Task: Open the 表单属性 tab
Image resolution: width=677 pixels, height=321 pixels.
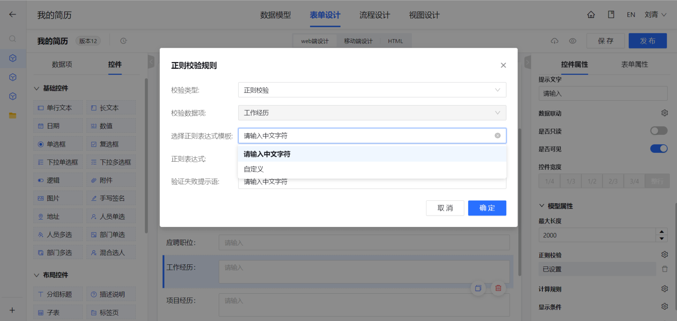Action: [635, 64]
